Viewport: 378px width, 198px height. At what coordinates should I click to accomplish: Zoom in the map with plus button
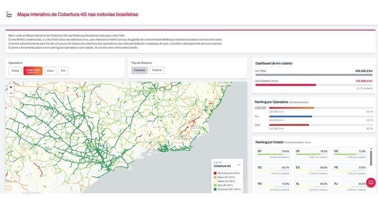coord(11,87)
